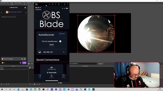Move scene up in Scenes panel
163x91 pixels.
(x=6, y=84)
